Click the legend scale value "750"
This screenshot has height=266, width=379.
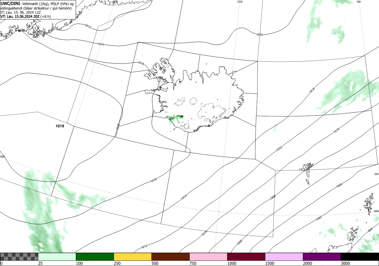pyautogui.click(x=193, y=263)
